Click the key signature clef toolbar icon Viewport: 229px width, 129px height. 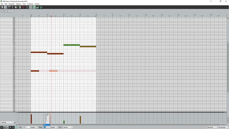click(13, 7)
